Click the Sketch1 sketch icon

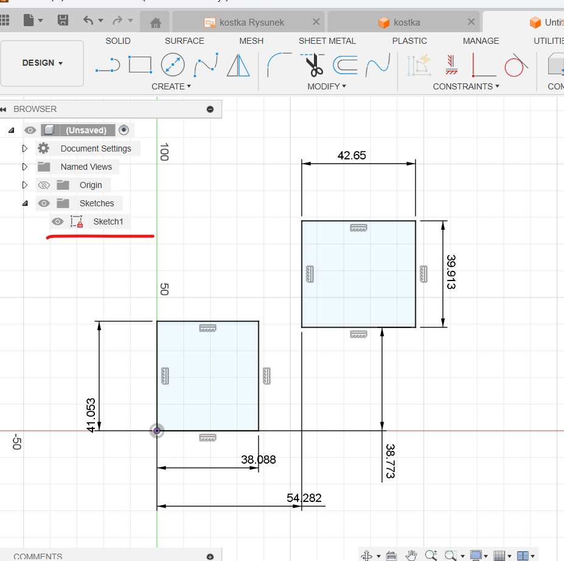tap(77, 221)
